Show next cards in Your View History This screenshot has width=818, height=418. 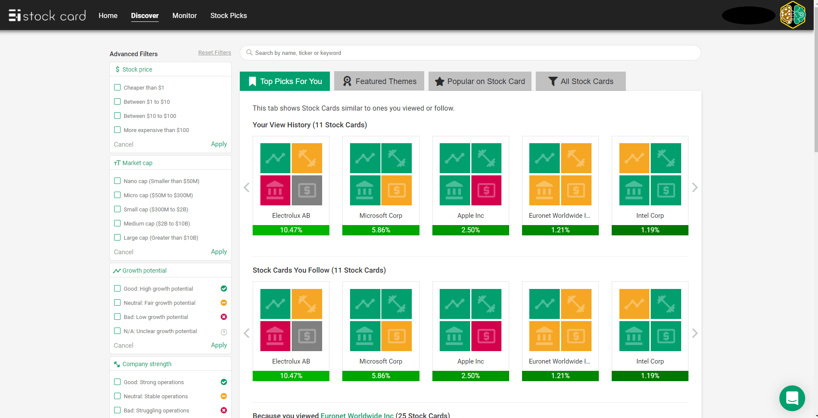coord(695,187)
